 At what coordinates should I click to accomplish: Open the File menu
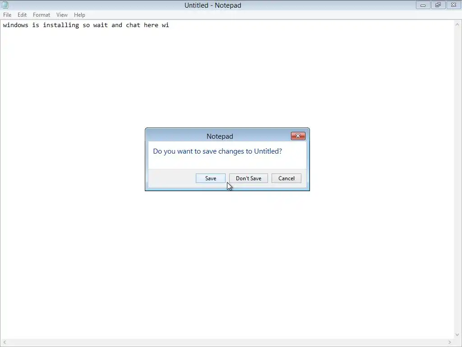coord(7,15)
